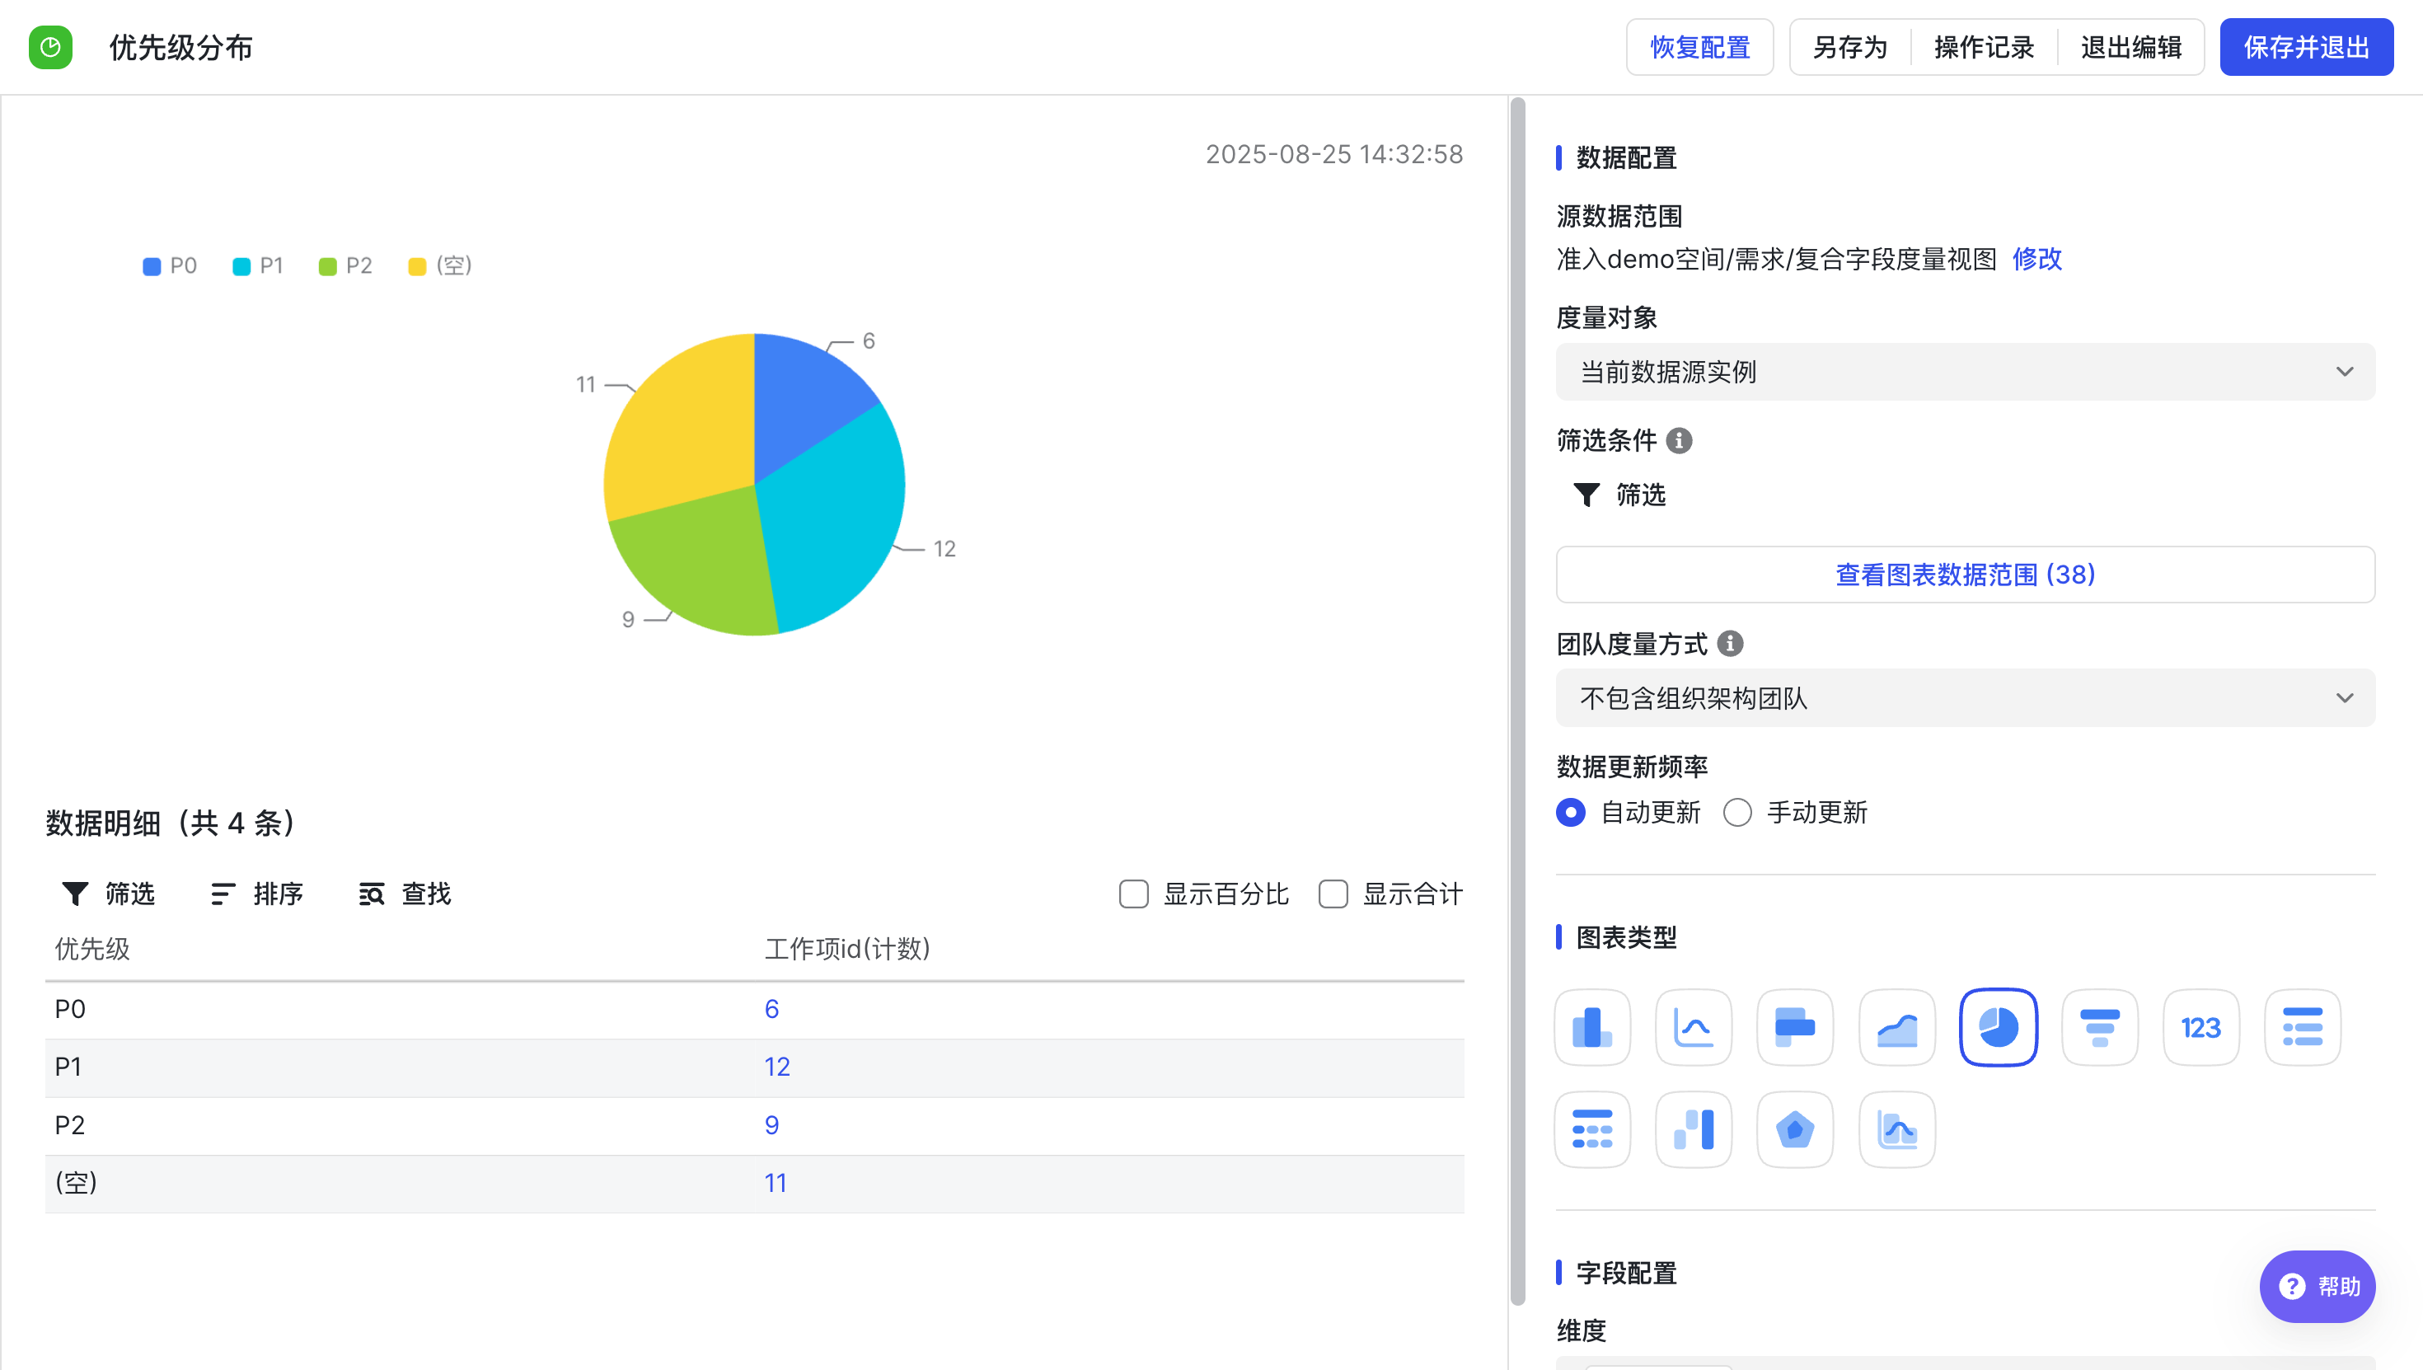Click the info icon beside 团队度量方式
Screen dimensions: 2423x1370
pyautogui.click(x=1730, y=644)
